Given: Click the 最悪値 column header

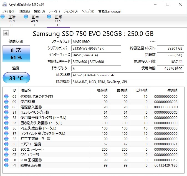Looking at the screenshot, I should pos(119,90).
